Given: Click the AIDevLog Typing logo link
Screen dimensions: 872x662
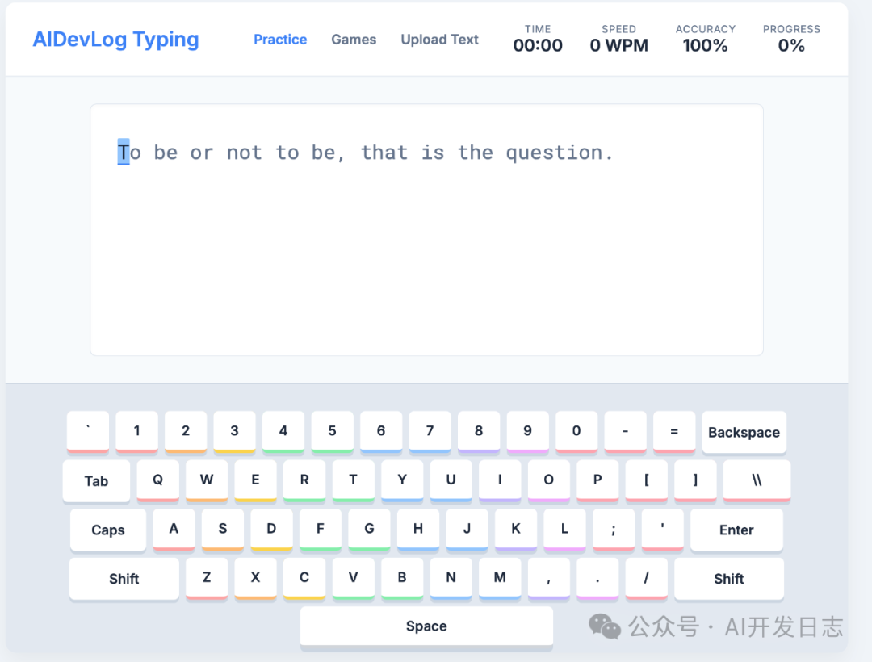Looking at the screenshot, I should click(115, 40).
